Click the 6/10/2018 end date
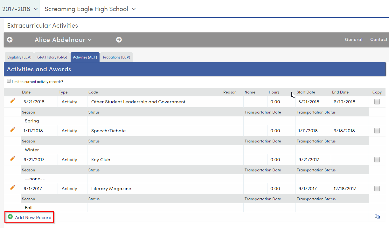Viewport: 389px width, 228px height. tap(344, 102)
